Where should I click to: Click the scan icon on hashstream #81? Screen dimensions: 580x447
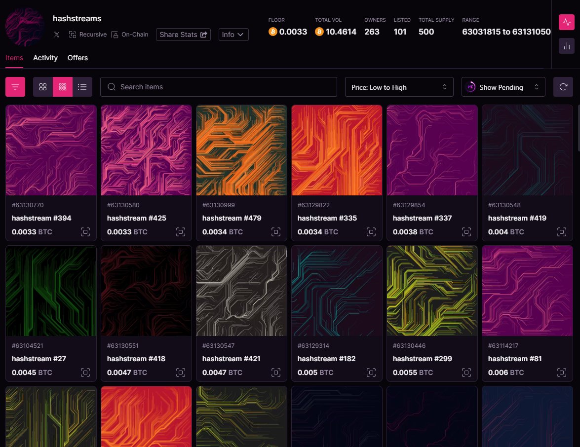point(562,372)
